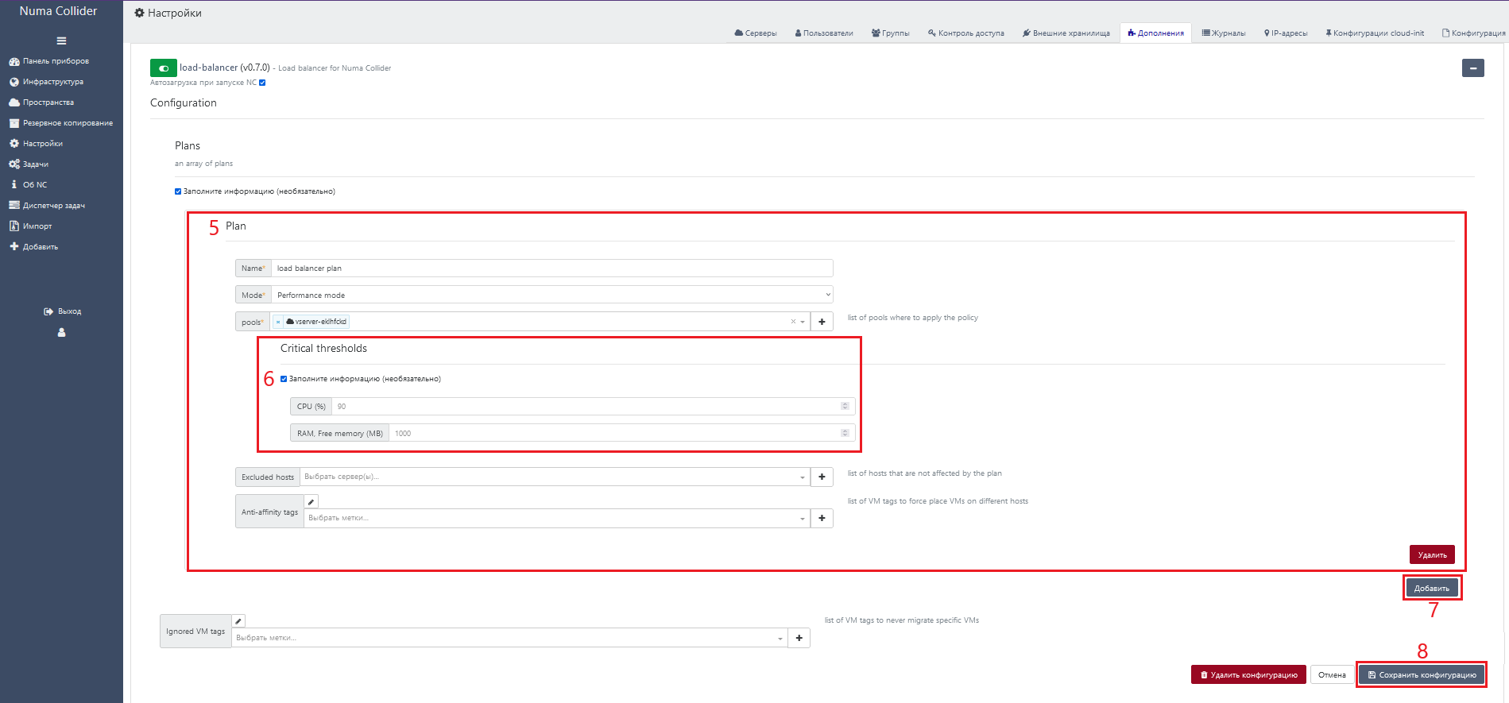The width and height of the screenshot is (1509, 703).
Task: Switch to the IP-адреса tab
Action: pyautogui.click(x=1286, y=33)
